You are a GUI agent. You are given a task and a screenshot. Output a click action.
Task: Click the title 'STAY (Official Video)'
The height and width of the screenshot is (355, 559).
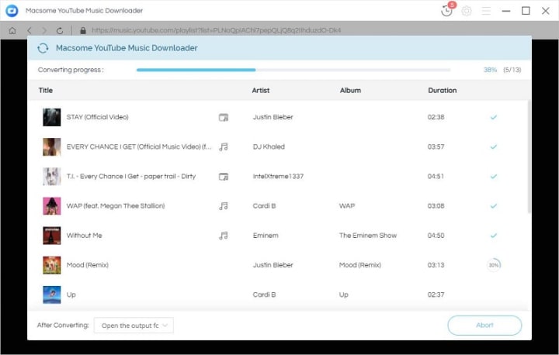pos(97,117)
